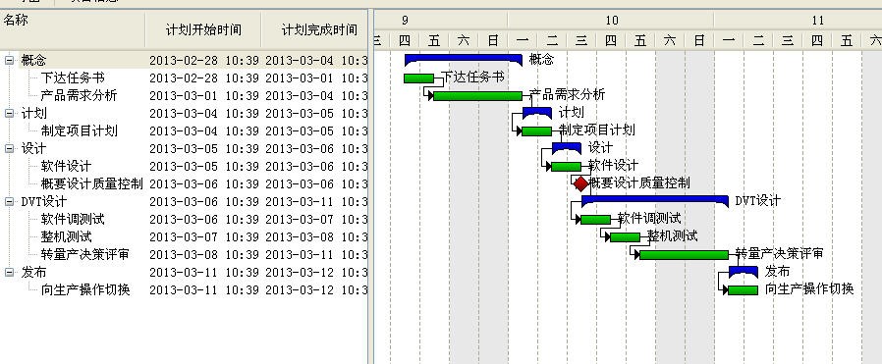The image size is (882, 364).
Task: Select the 下达任务书 task row
Action: tap(184, 78)
